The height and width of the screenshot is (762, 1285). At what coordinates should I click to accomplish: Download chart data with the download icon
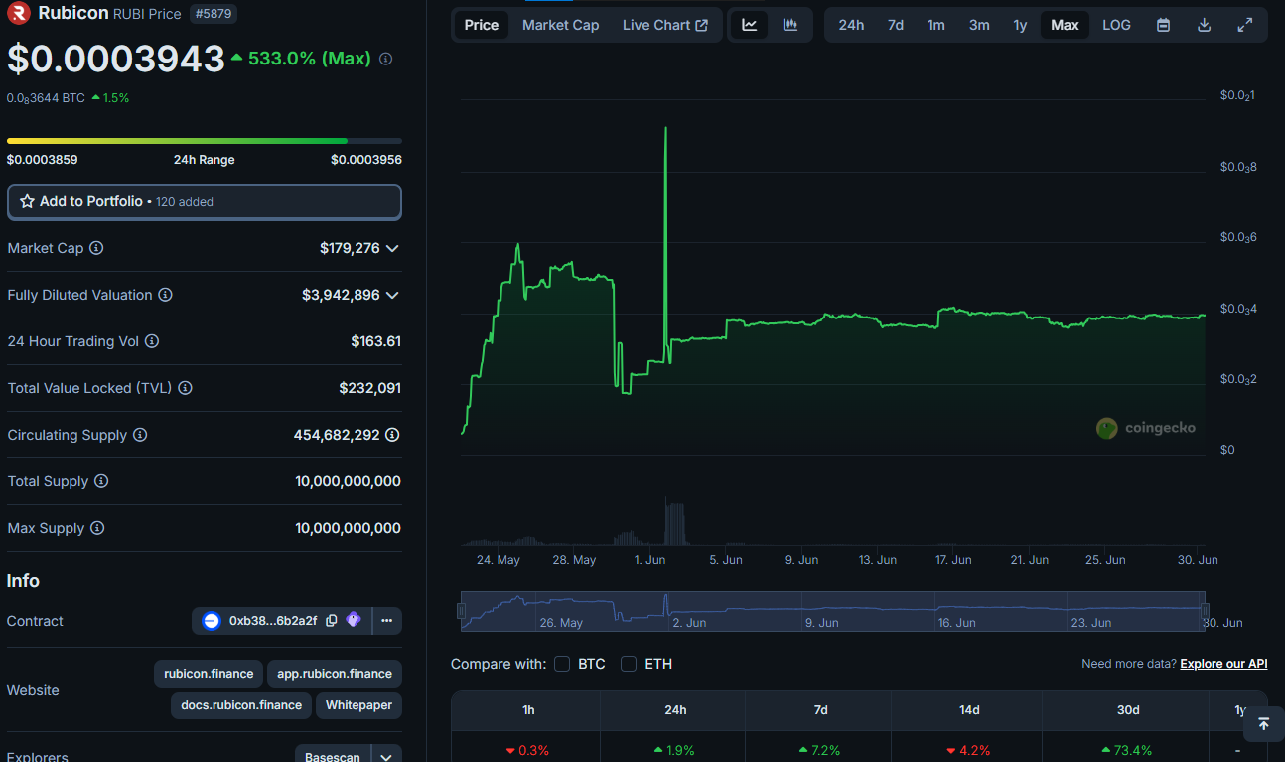(x=1204, y=25)
